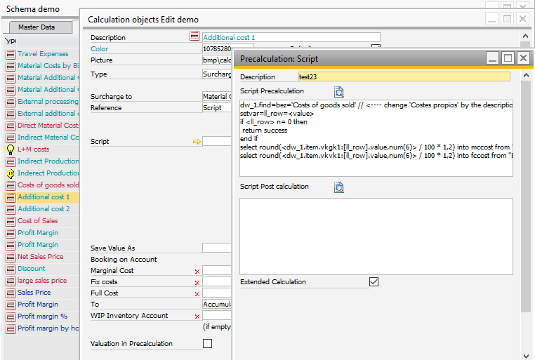Click the Description field containing test23

point(403,77)
